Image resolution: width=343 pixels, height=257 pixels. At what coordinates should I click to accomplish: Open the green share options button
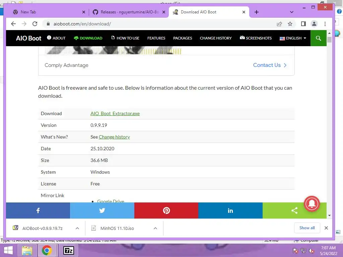294,210
